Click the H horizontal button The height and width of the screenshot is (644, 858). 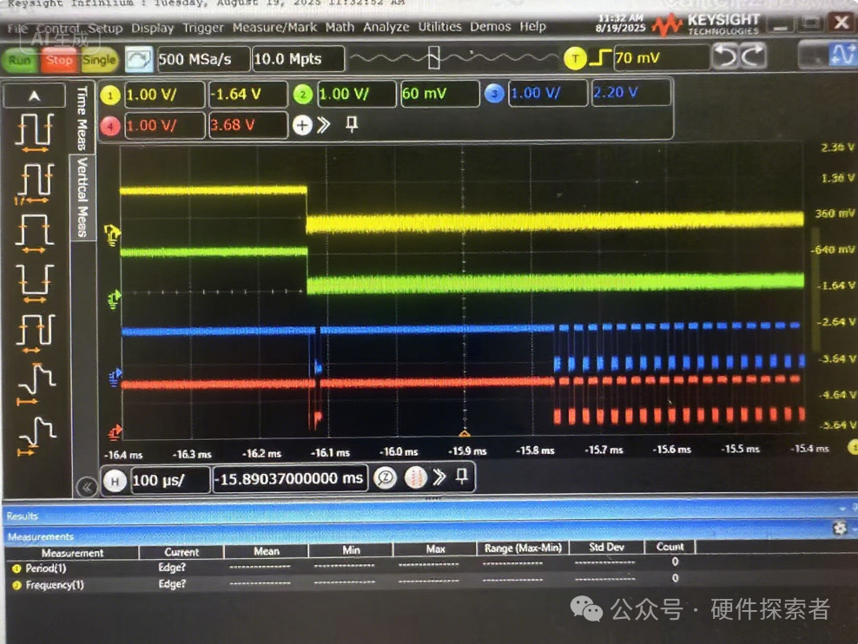115,481
